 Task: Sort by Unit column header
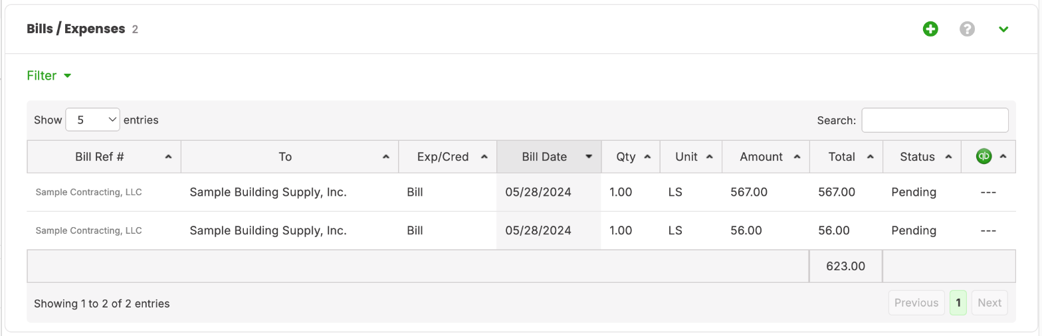[x=691, y=157]
